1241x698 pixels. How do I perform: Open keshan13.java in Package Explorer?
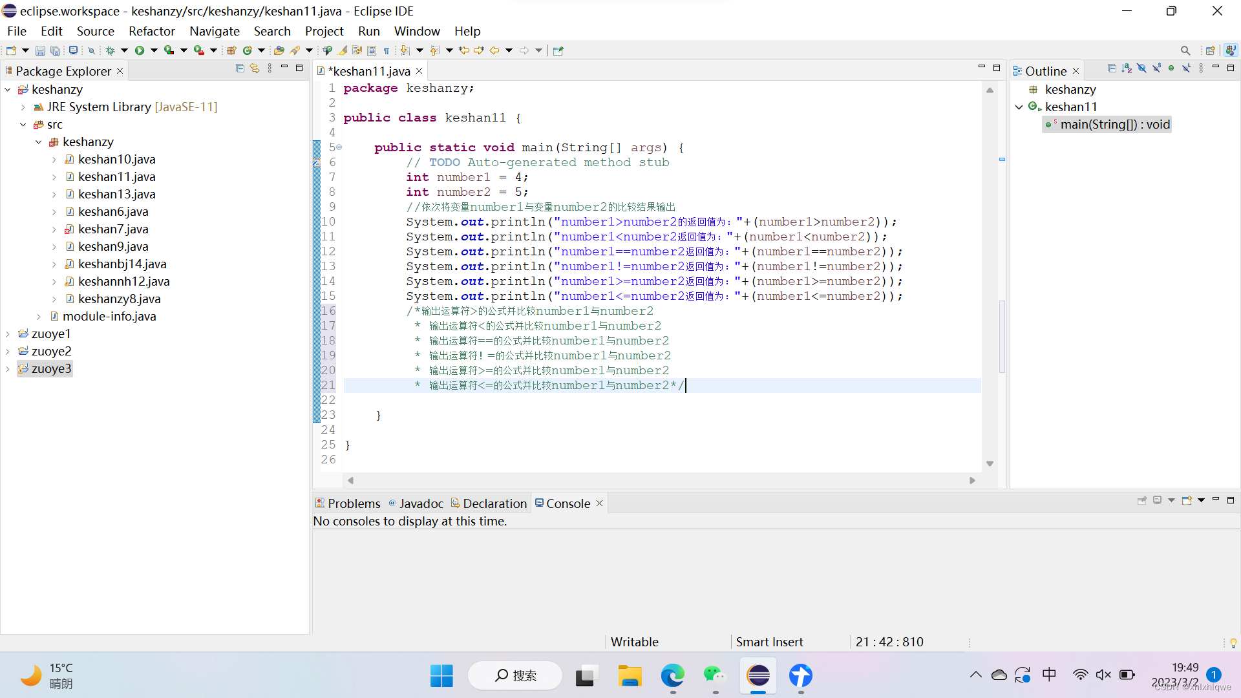click(116, 194)
